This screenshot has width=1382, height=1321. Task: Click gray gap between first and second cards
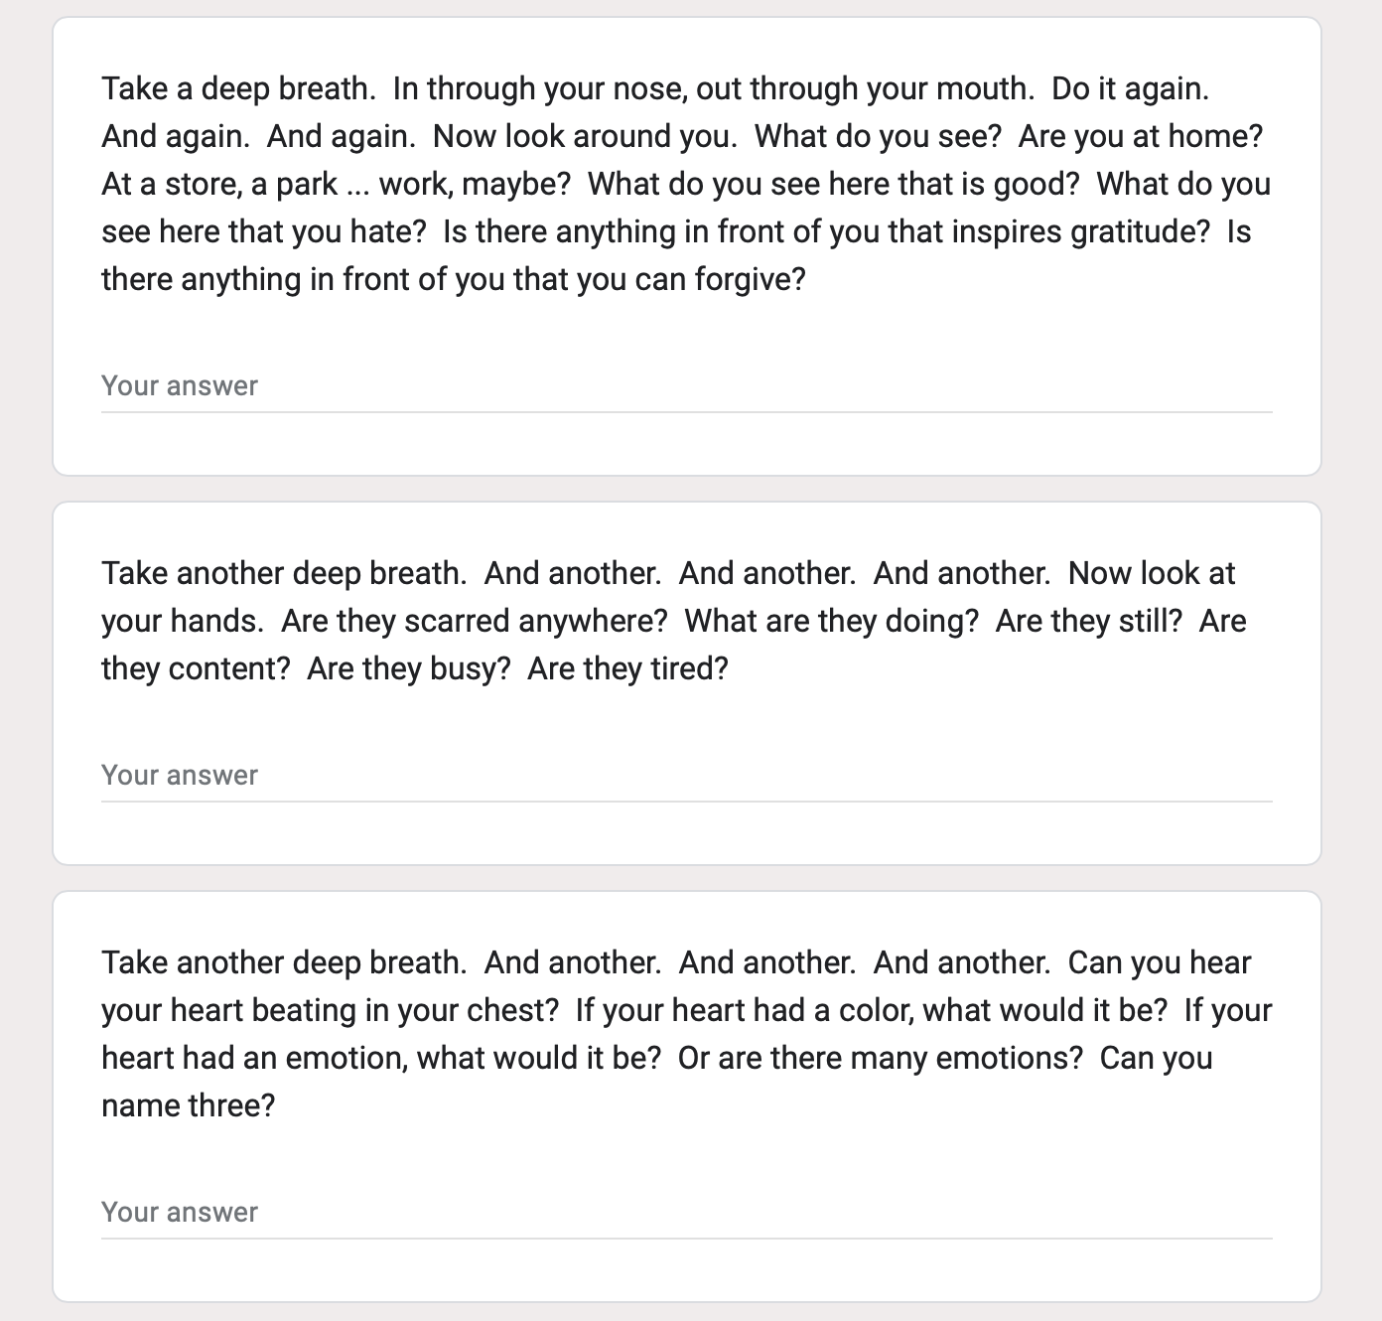(x=686, y=489)
